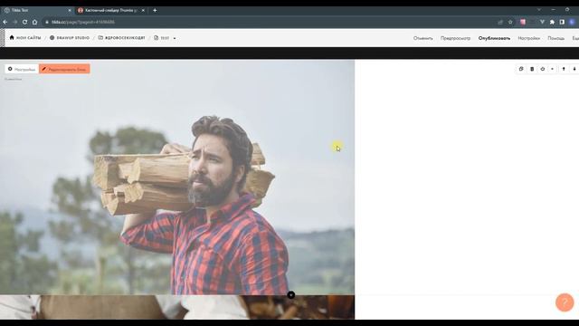Expand the page dropdown arrow next to test
Image resolution: width=579 pixels, height=326 pixels.
[x=175, y=38]
